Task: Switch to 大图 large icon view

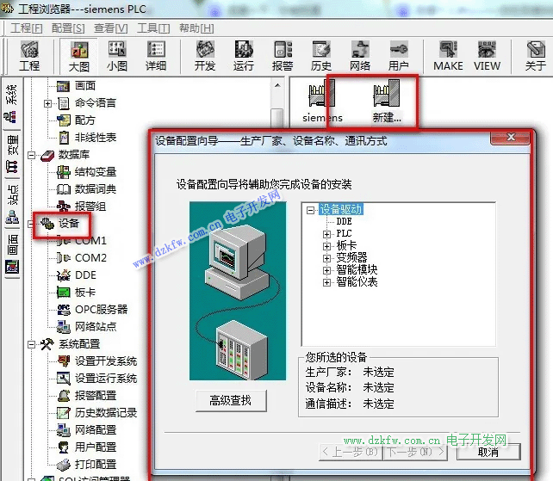Action: pos(78,55)
